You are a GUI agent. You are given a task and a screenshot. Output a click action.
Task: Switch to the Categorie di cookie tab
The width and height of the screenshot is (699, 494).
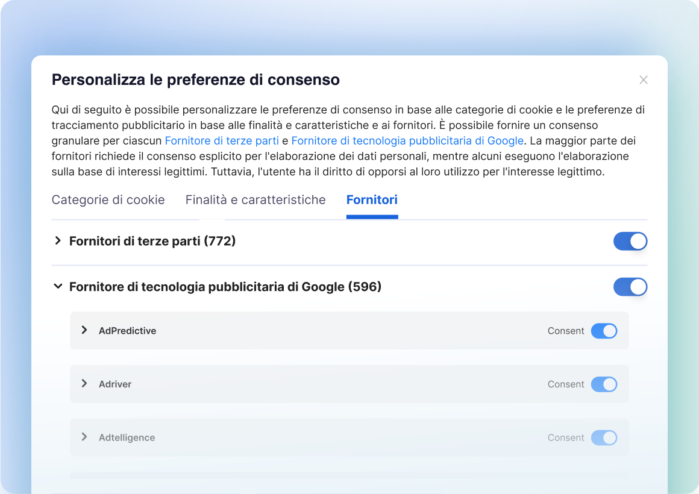108,200
